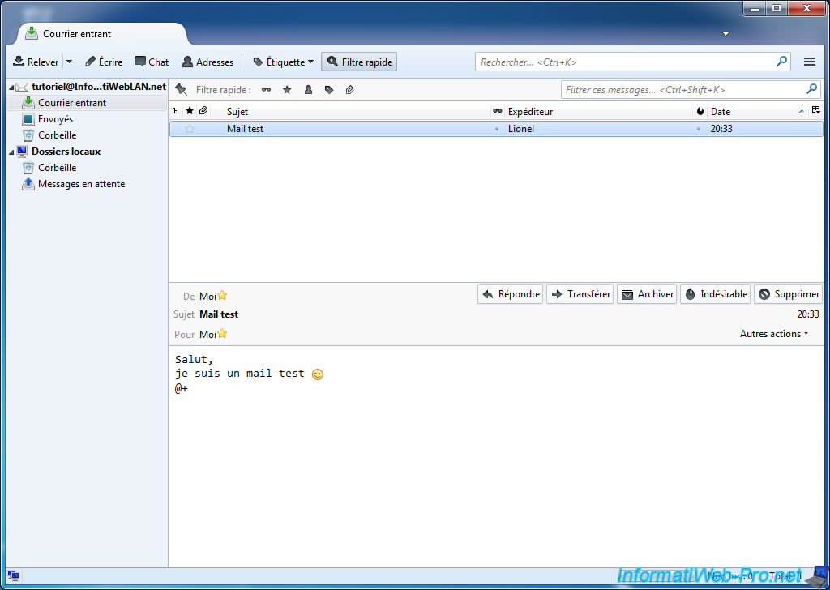
Task: Filter messages with attachments using paperclip icon
Action: [349, 89]
